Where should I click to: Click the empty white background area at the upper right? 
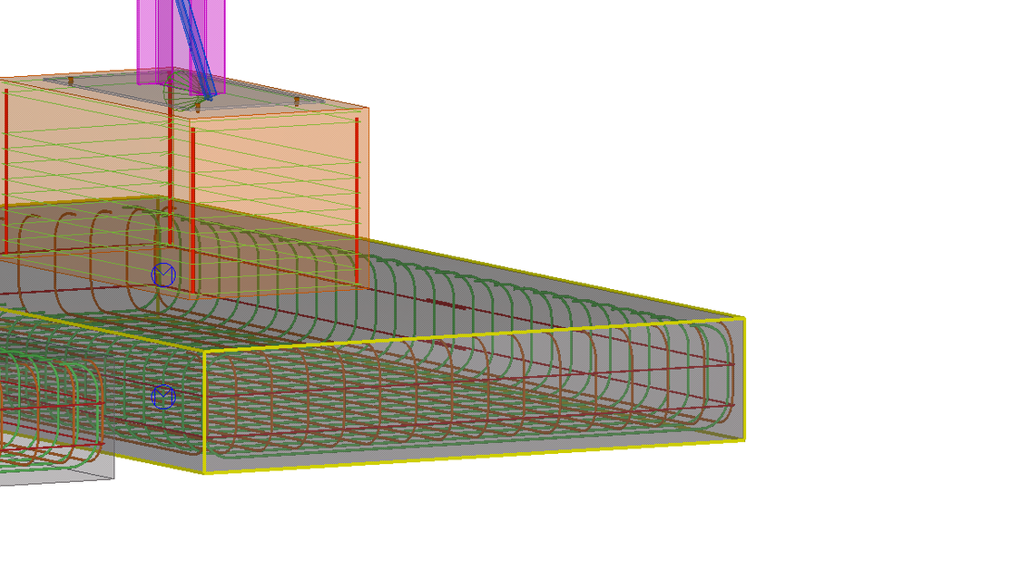coord(817,109)
